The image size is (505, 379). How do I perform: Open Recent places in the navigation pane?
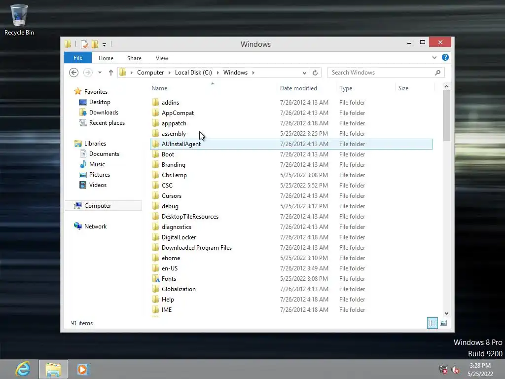107,122
